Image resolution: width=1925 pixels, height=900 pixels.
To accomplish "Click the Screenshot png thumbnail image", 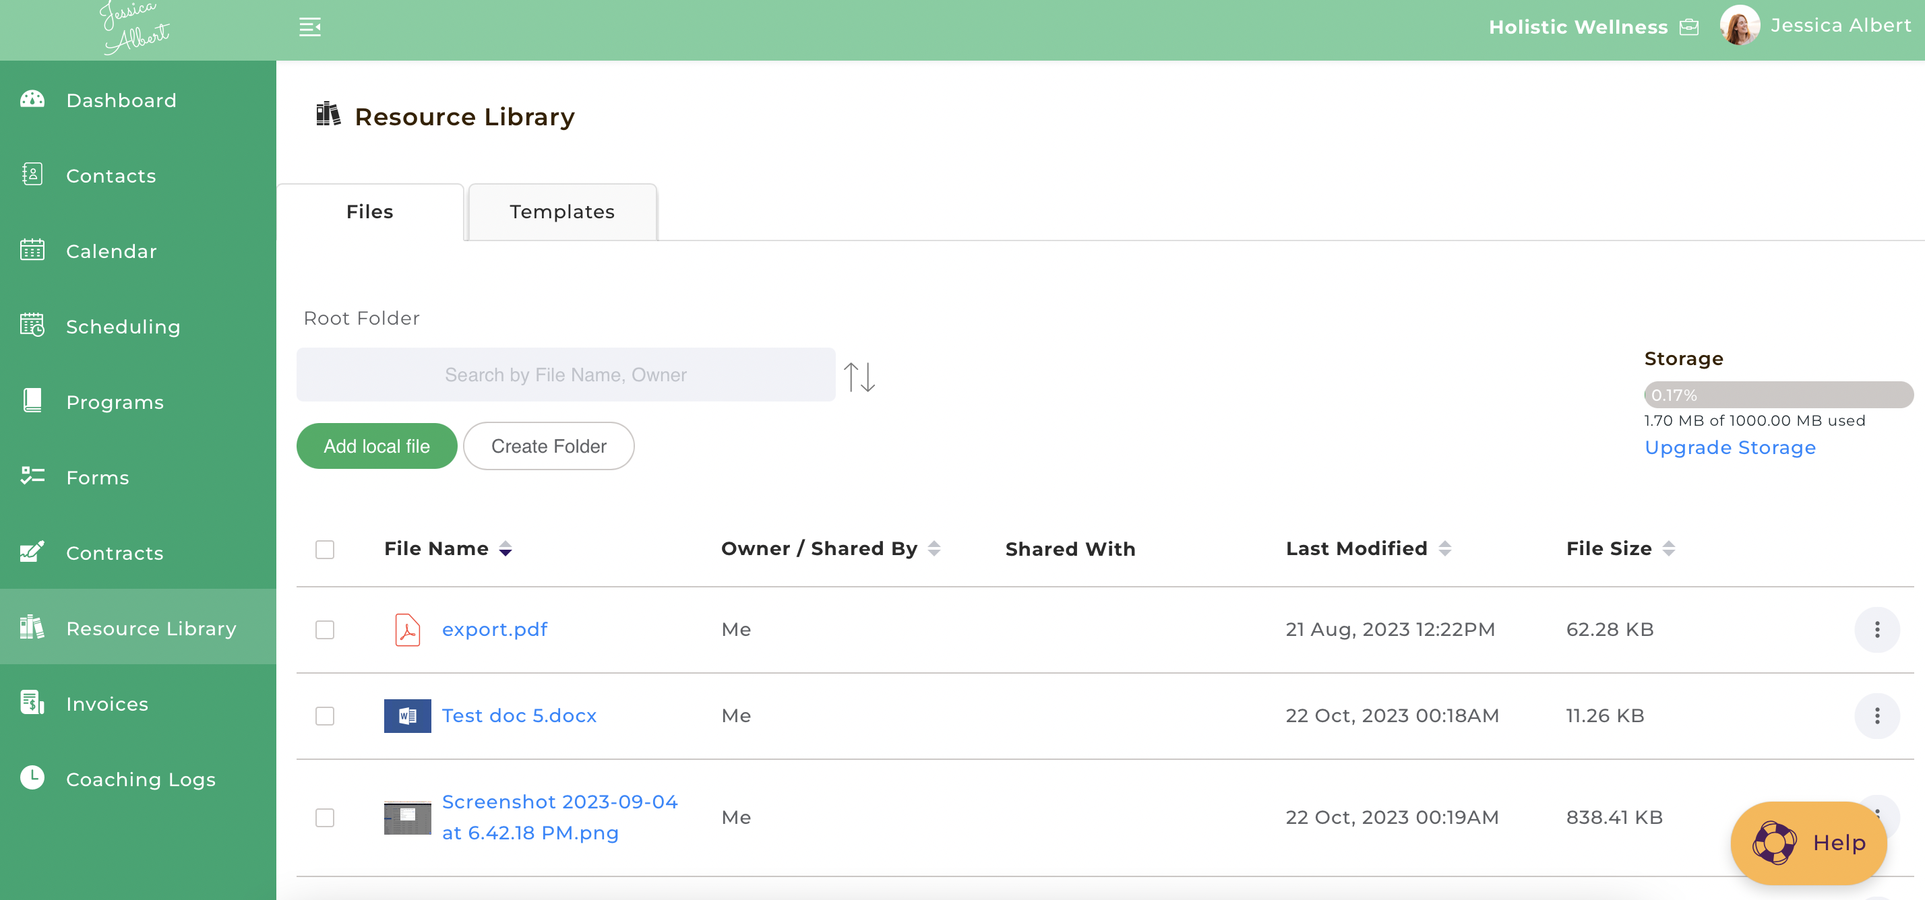I will (x=407, y=818).
